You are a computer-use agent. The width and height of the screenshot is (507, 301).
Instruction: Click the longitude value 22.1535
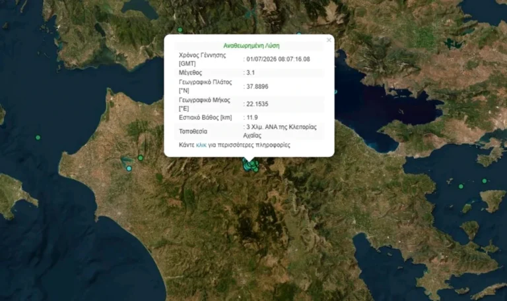click(x=257, y=104)
